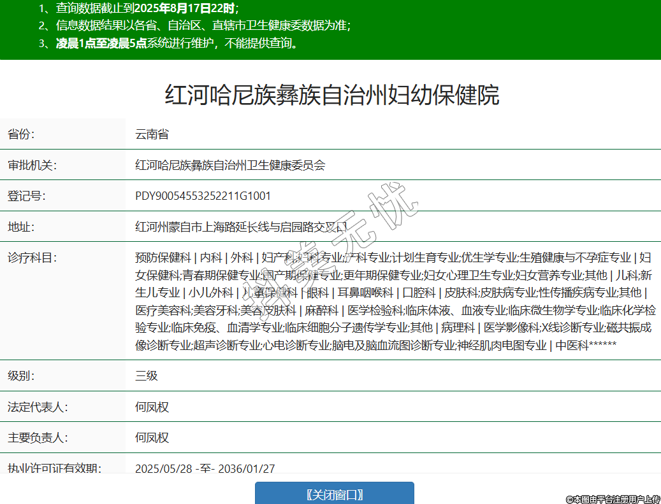Click the license validity date 2025/05/28 至 2036/01/27
The width and height of the screenshot is (661, 504).
(x=205, y=468)
